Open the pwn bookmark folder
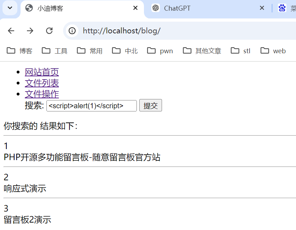This screenshot has width=296, height=230. [160, 51]
